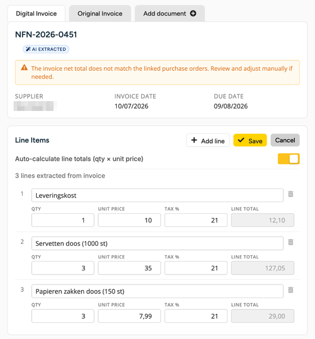Add a new line item

[x=208, y=140]
